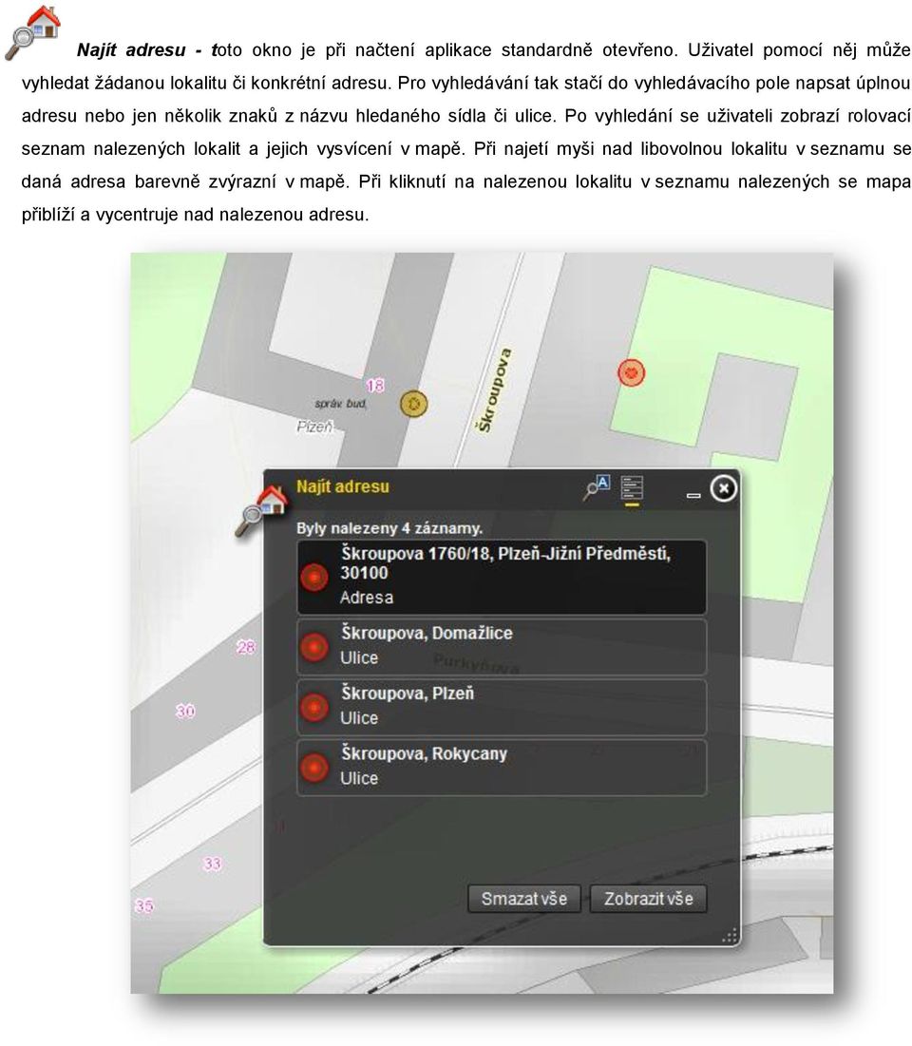The width and height of the screenshot is (912, 1046).
Task: Click the Plzeň label on the map
Action: [x=314, y=427]
